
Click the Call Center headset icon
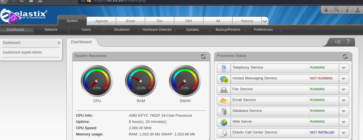[224, 133]
